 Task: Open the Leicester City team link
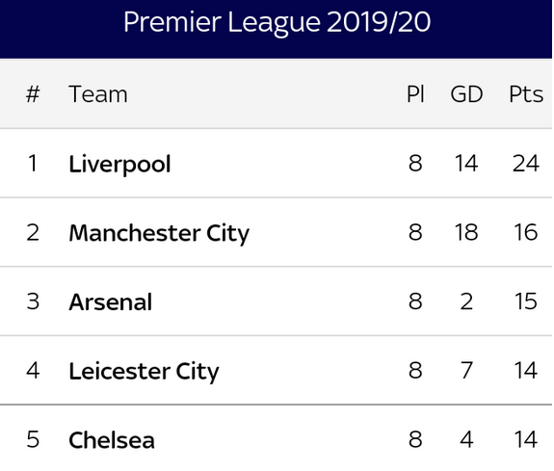144,372
